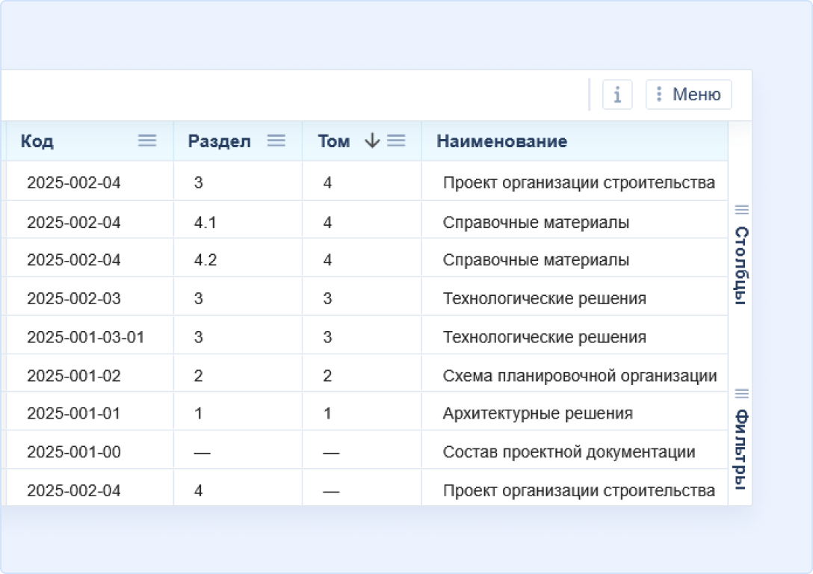Click the info icon button
The image size is (813, 574).
[x=617, y=95]
